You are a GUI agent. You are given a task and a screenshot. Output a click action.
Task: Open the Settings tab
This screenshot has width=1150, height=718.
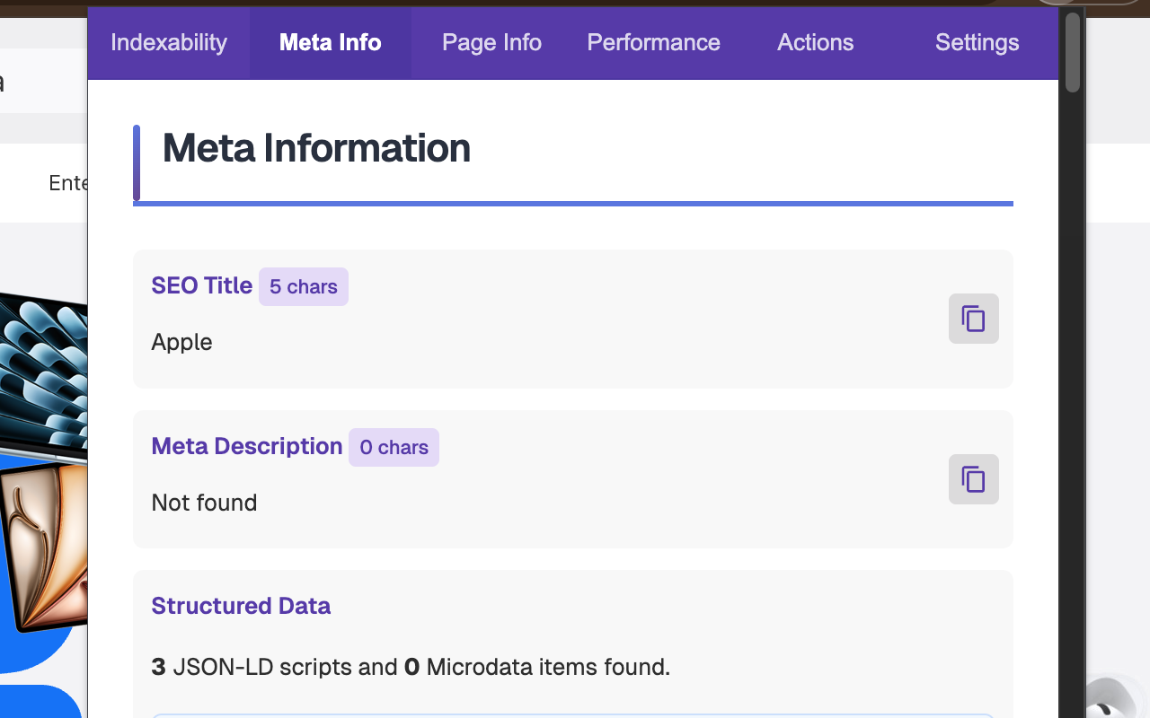click(x=977, y=42)
